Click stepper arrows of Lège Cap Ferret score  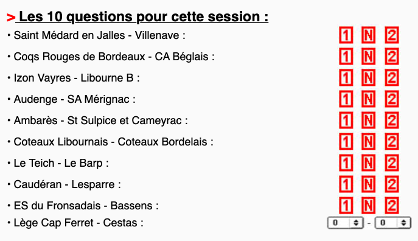[x=356, y=223]
